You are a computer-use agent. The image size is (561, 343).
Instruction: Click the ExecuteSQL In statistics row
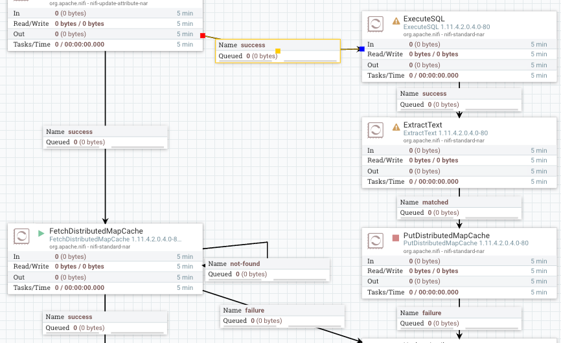coord(459,44)
